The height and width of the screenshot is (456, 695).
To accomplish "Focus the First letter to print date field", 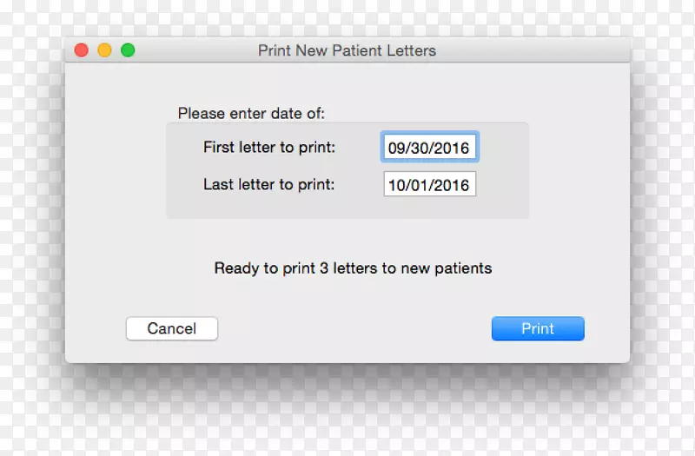I will pyautogui.click(x=429, y=148).
